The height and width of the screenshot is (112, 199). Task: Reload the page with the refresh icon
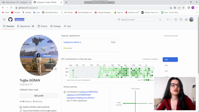click(11, 8)
